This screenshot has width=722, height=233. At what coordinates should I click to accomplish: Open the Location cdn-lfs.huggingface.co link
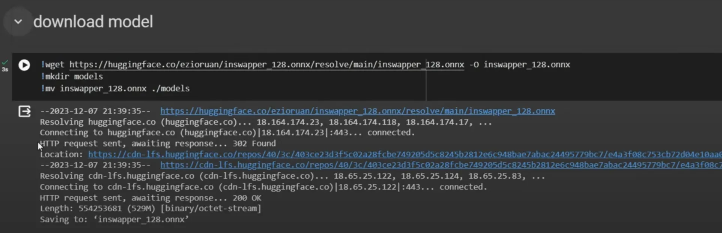(405, 154)
